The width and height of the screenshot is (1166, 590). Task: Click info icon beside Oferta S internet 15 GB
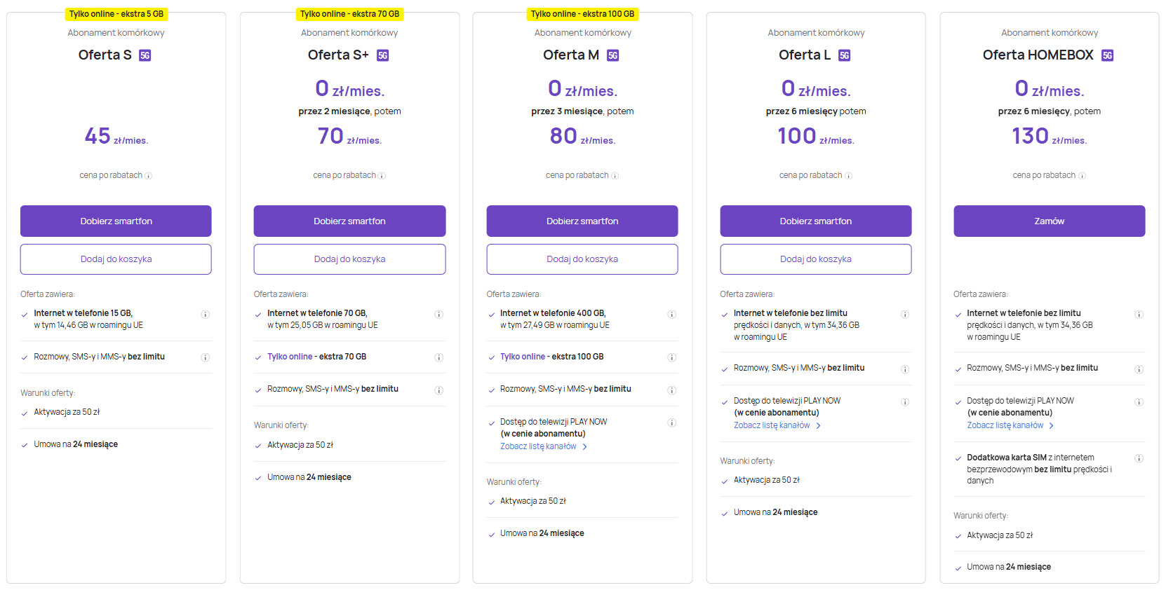(206, 315)
